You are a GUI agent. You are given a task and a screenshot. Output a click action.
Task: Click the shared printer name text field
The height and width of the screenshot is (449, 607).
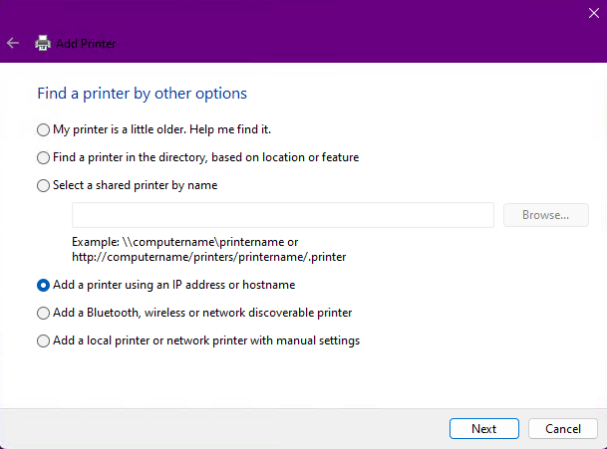click(282, 215)
